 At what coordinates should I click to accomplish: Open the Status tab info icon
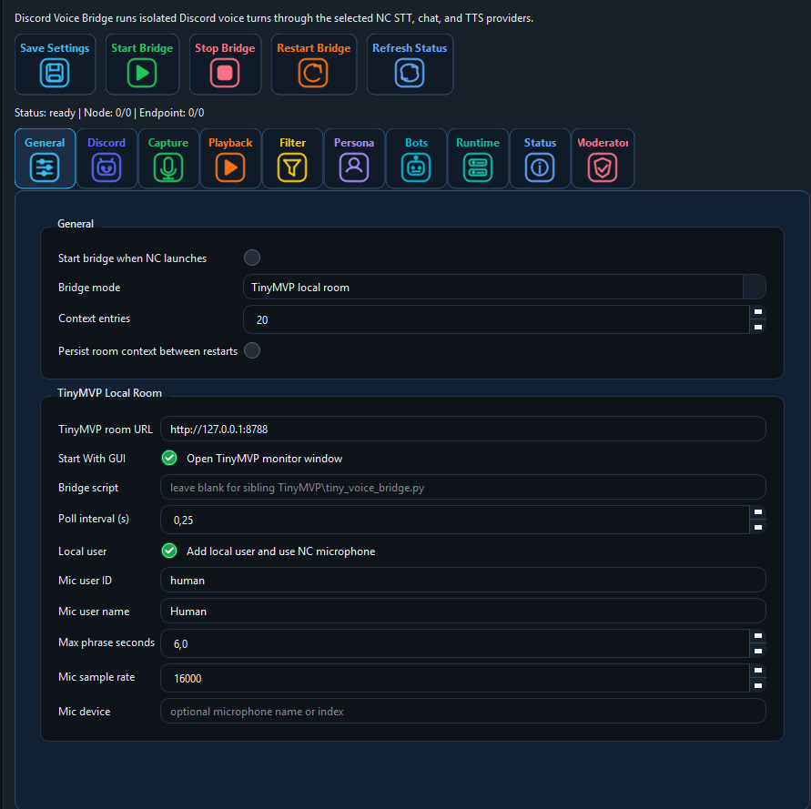point(540,167)
